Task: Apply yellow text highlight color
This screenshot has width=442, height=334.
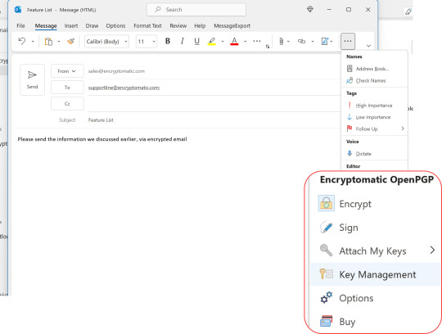Action: tap(212, 42)
